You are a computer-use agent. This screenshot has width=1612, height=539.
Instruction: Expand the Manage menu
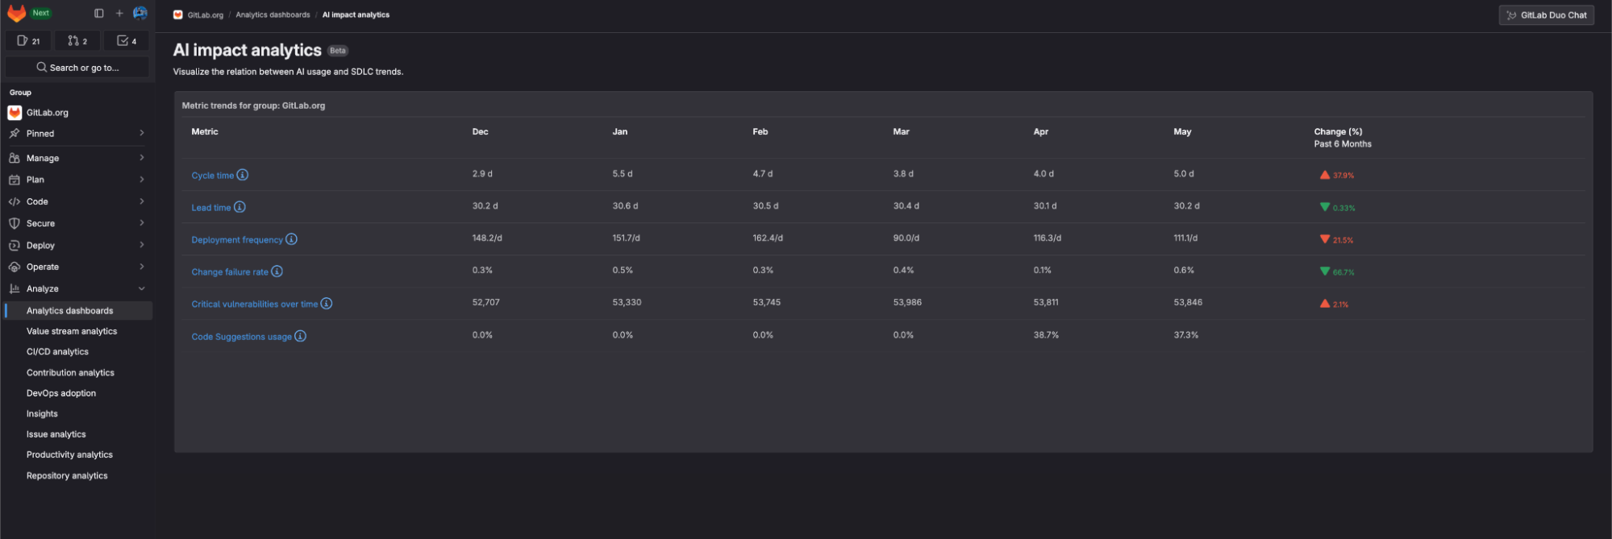[77, 158]
